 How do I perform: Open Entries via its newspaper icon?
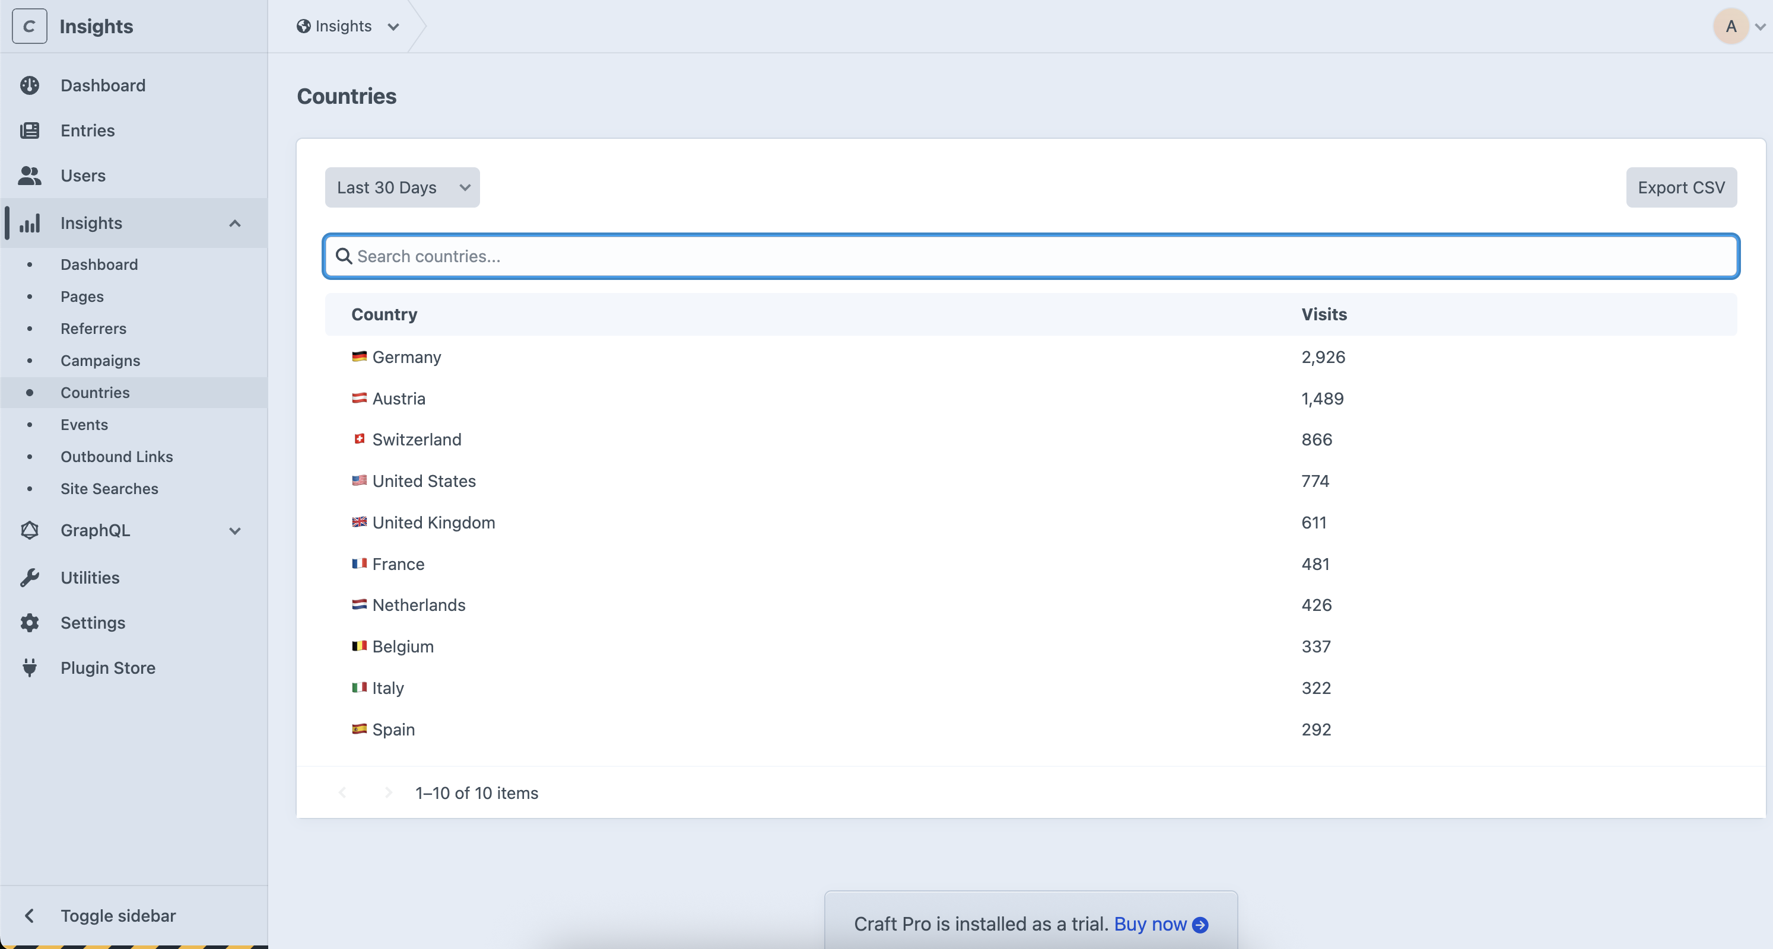click(x=30, y=130)
